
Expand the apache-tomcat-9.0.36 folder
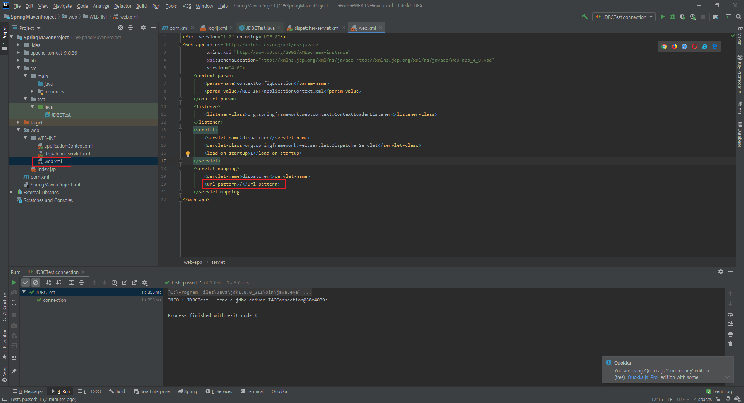[x=18, y=53]
